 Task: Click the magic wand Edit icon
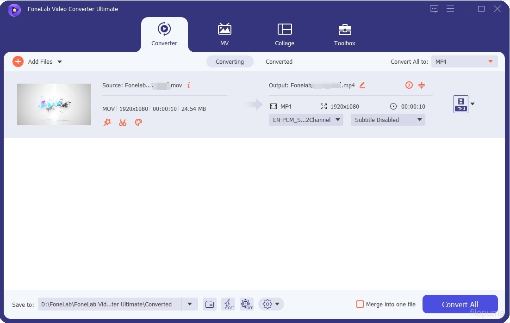point(107,122)
